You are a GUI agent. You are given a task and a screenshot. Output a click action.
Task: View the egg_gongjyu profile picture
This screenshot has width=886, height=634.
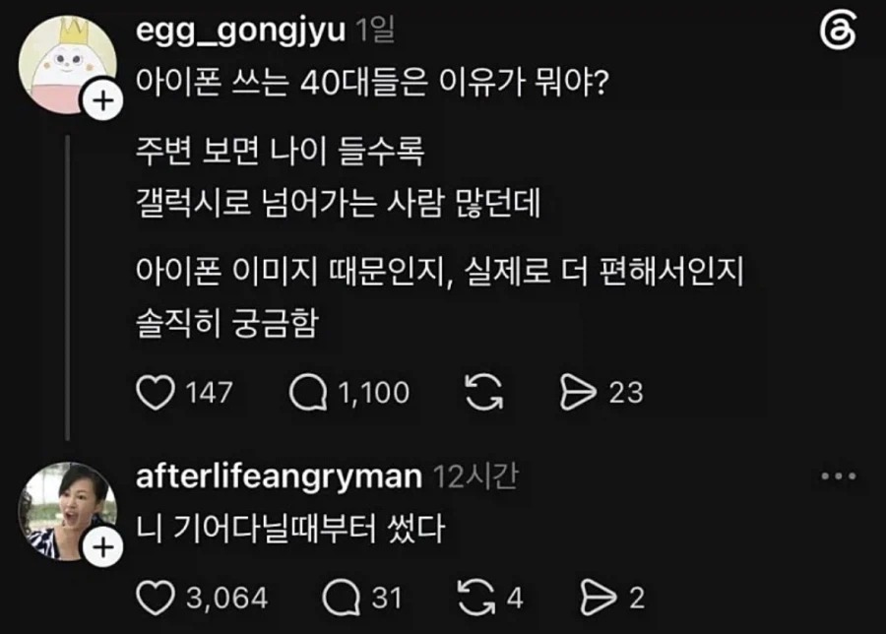tap(68, 65)
